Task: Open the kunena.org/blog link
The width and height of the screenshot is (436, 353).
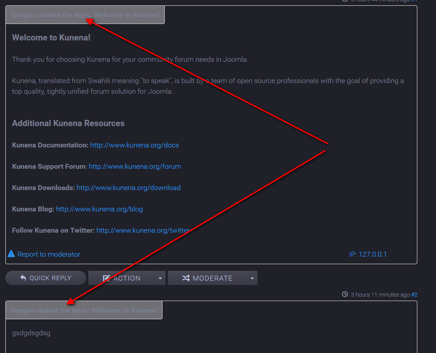Action: [x=99, y=209]
